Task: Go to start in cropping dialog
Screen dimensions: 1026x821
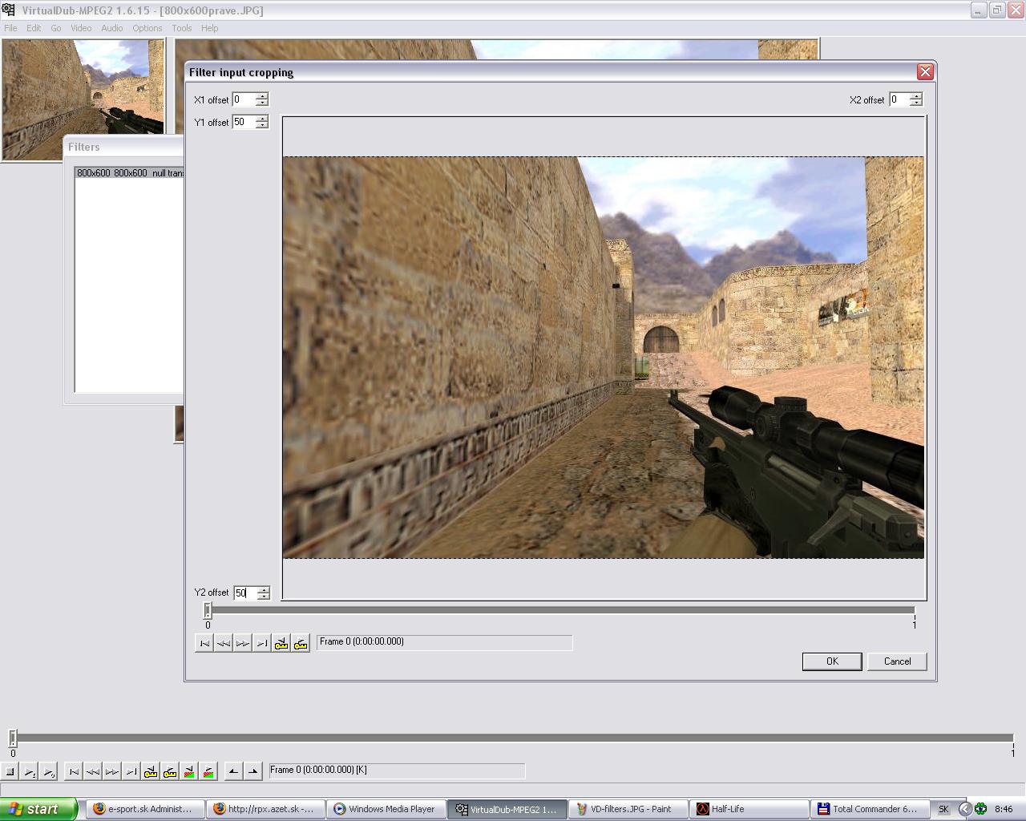Action: (x=204, y=643)
